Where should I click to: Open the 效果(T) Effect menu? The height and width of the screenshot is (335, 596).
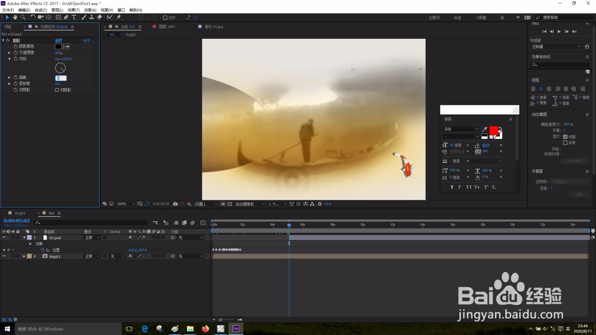pos(74,10)
